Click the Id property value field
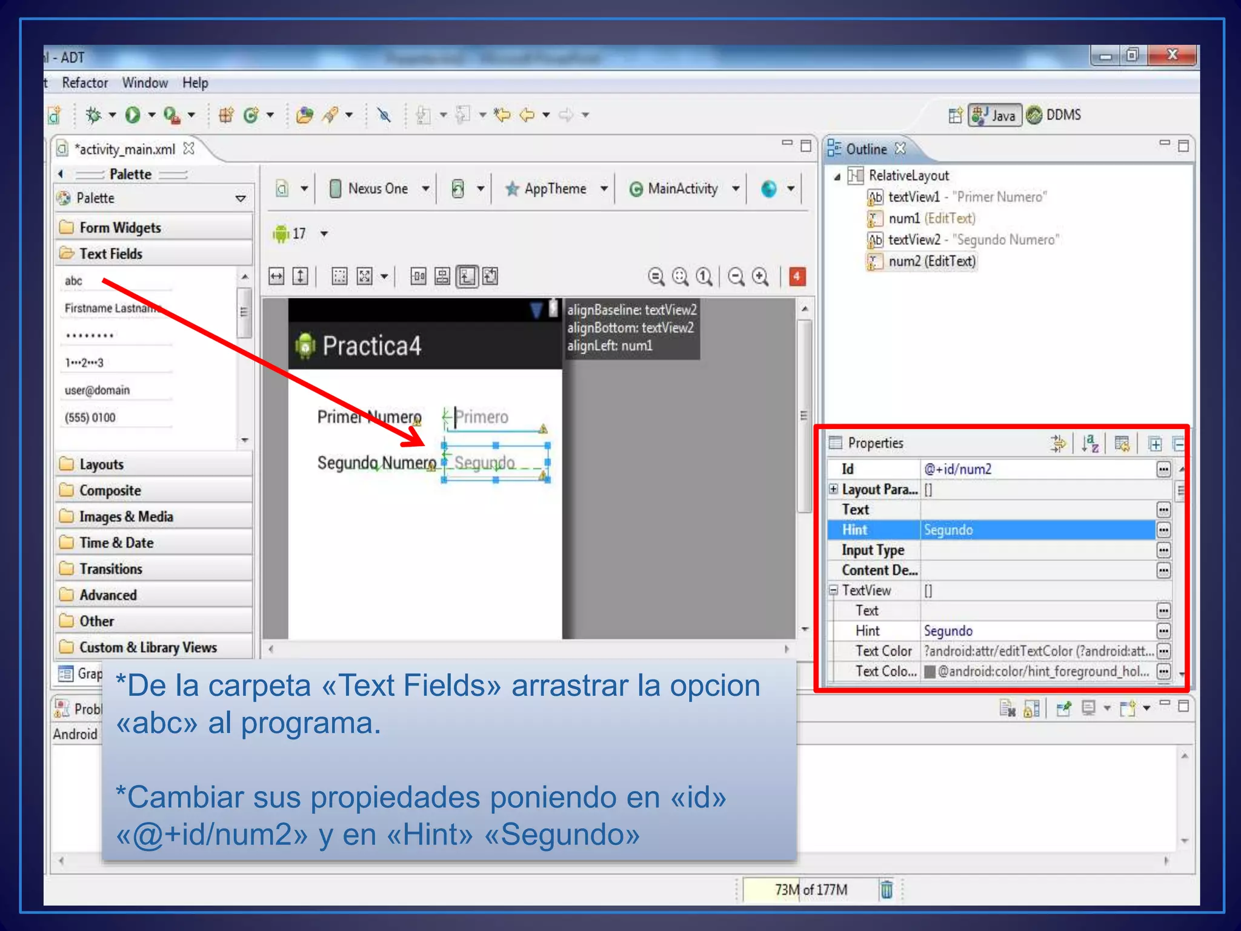 coord(1037,469)
